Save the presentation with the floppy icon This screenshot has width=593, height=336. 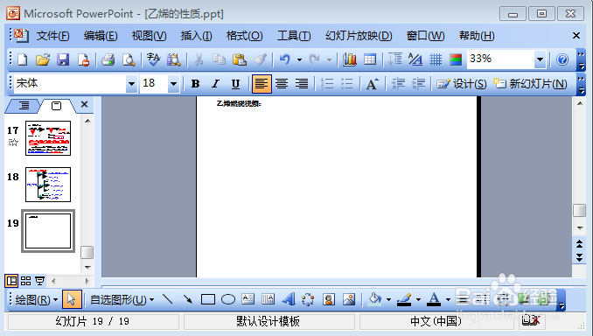(x=63, y=59)
